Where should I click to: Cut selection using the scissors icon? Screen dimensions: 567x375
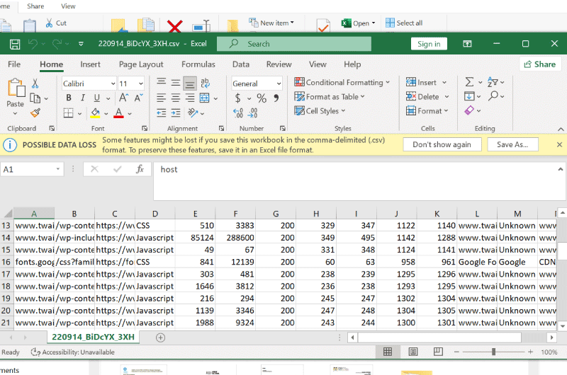[x=35, y=83]
